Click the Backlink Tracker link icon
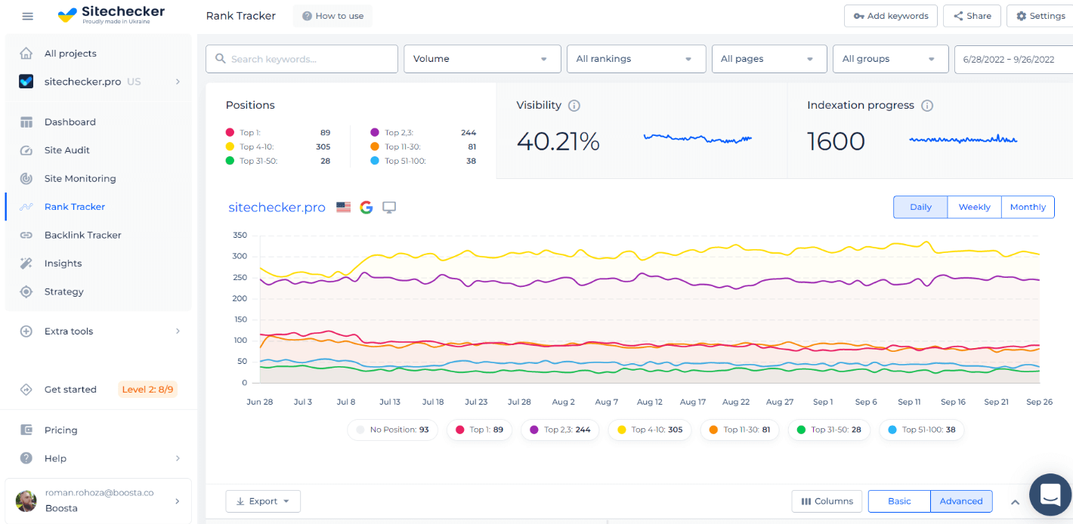This screenshot has height=524, width=1073. click(26, 236)
